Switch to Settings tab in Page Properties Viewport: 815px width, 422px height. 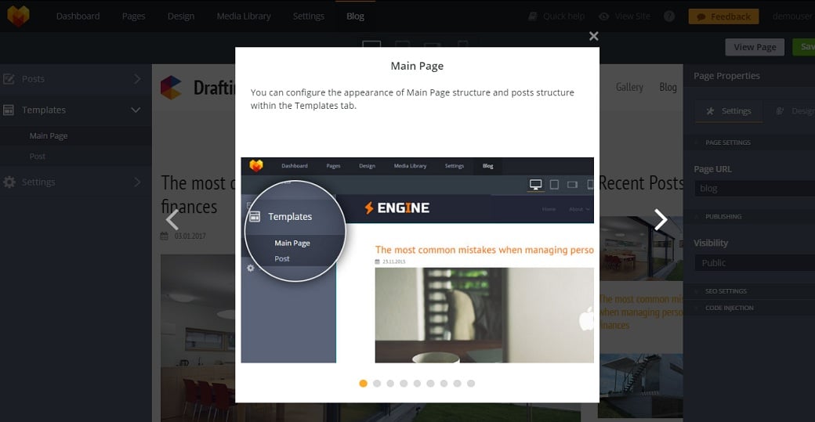(728, 111)
